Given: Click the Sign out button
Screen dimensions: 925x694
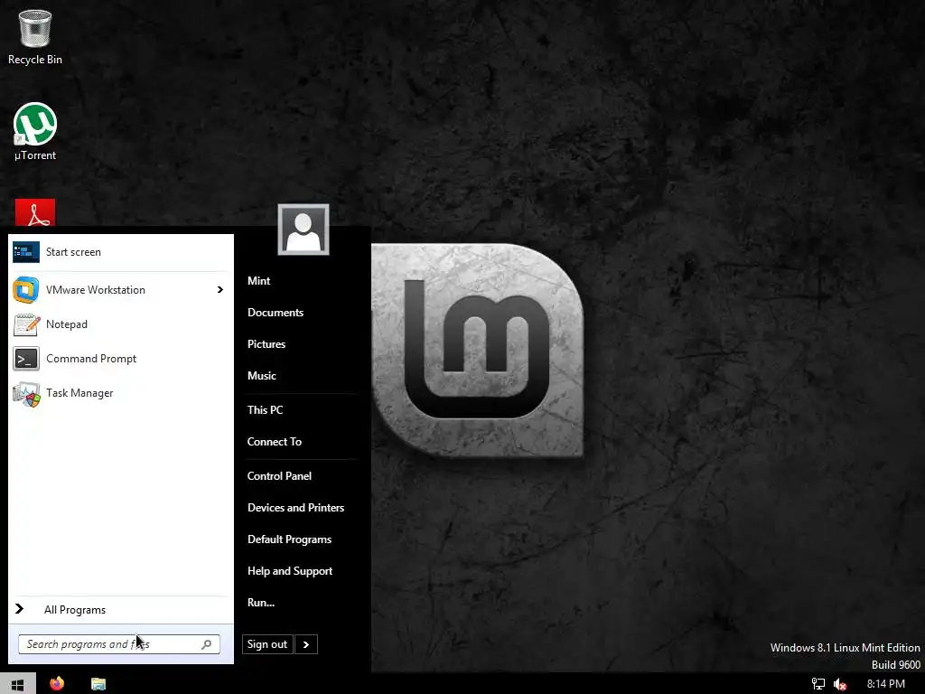Looking at the screenshot, I should 267,644.
